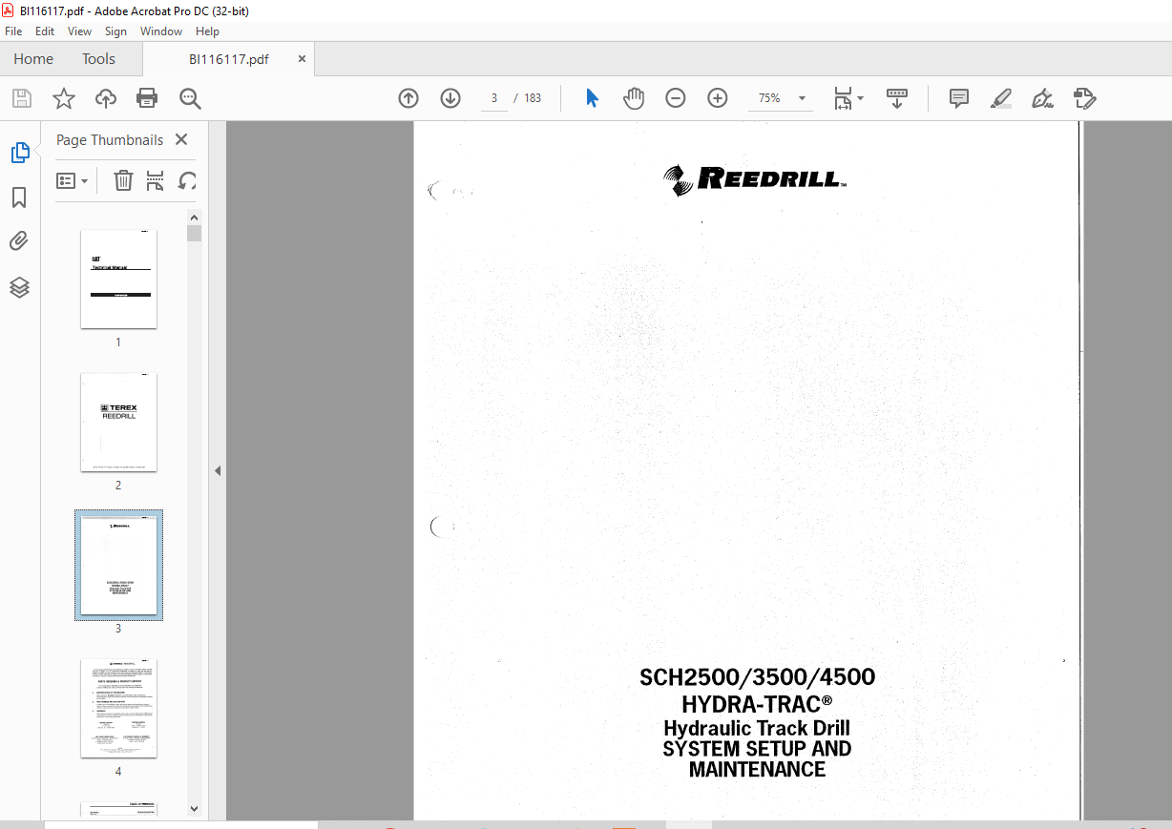Add the file to favorites with star icon
Screen dimensions: 1172x829
[x=64, y=98]
